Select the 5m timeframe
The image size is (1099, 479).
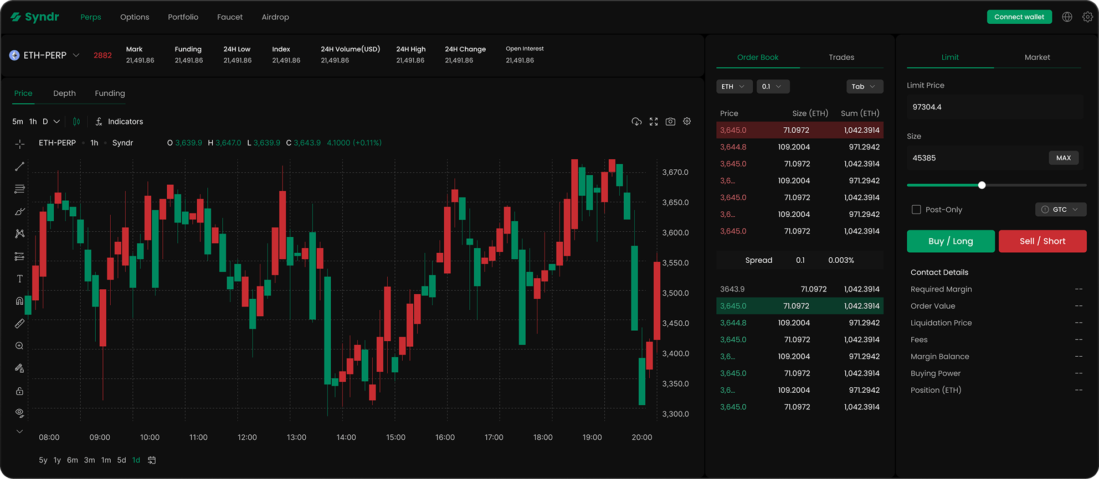pos(18,122)
